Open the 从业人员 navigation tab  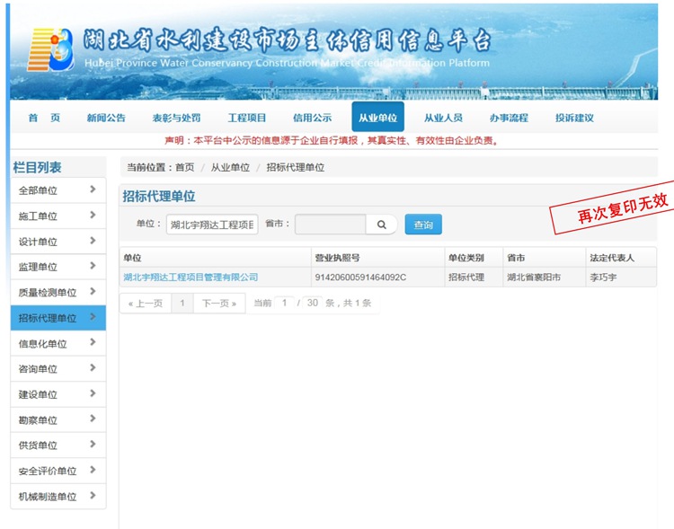443,118
